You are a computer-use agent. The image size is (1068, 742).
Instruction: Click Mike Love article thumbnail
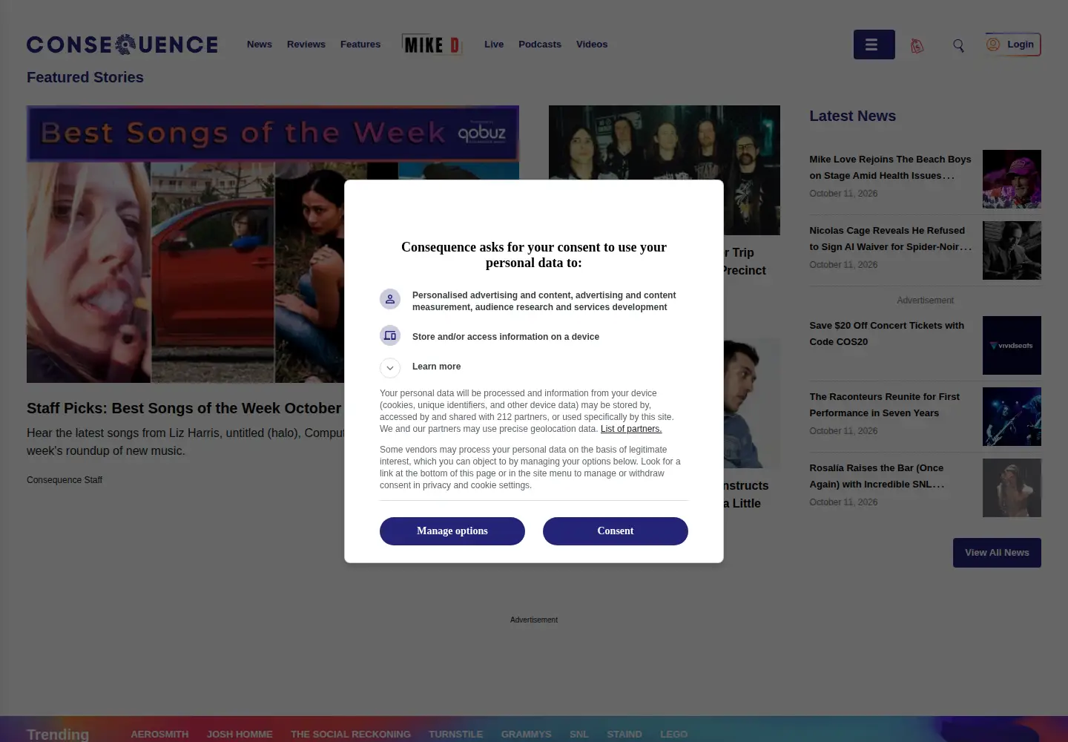coord(1012,179)
